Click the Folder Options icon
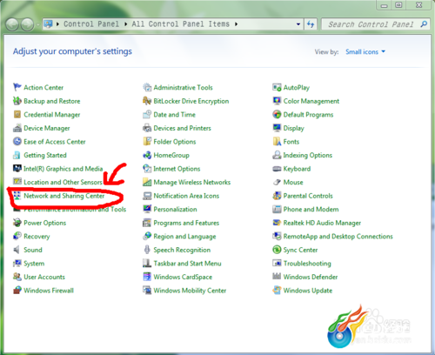This screenshot has height=355, width=435. click(x=147, y=141)
